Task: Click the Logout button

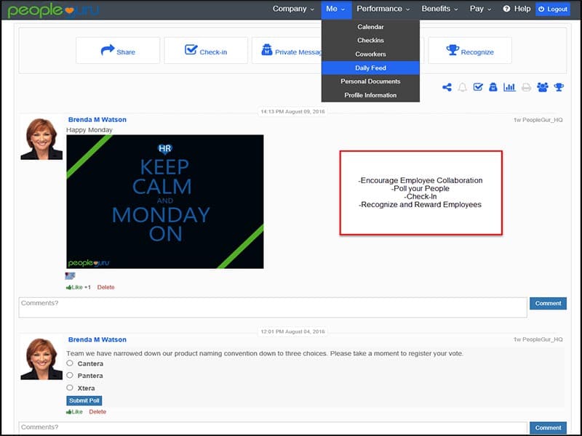Action: (x=553, y=9)
